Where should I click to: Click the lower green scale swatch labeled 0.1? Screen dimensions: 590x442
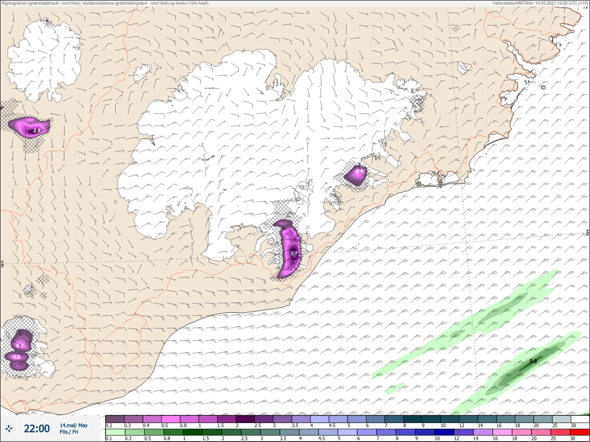click(x=115, y=432)
